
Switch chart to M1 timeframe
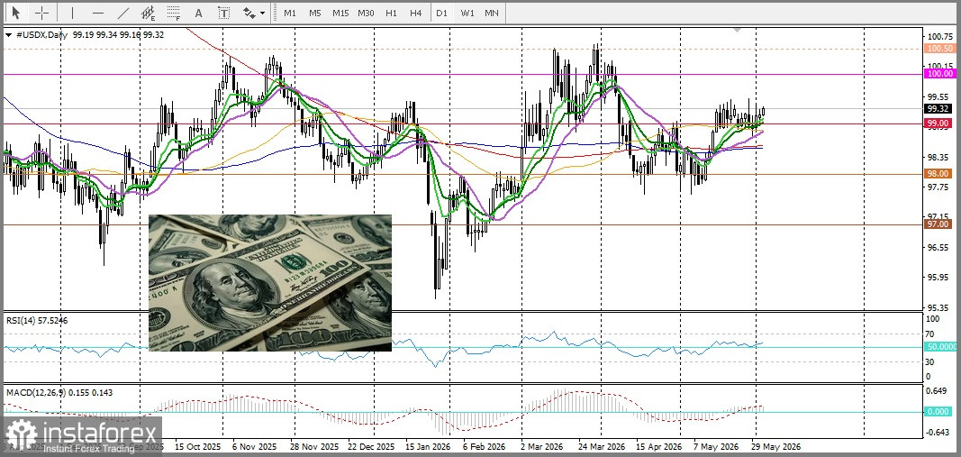[290, 13]
